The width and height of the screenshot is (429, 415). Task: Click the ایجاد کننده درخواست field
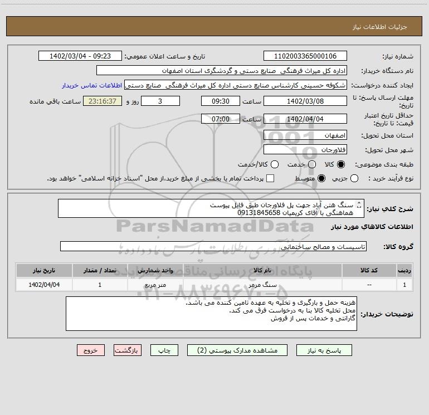pyautogui.click(x=236, y=85)
